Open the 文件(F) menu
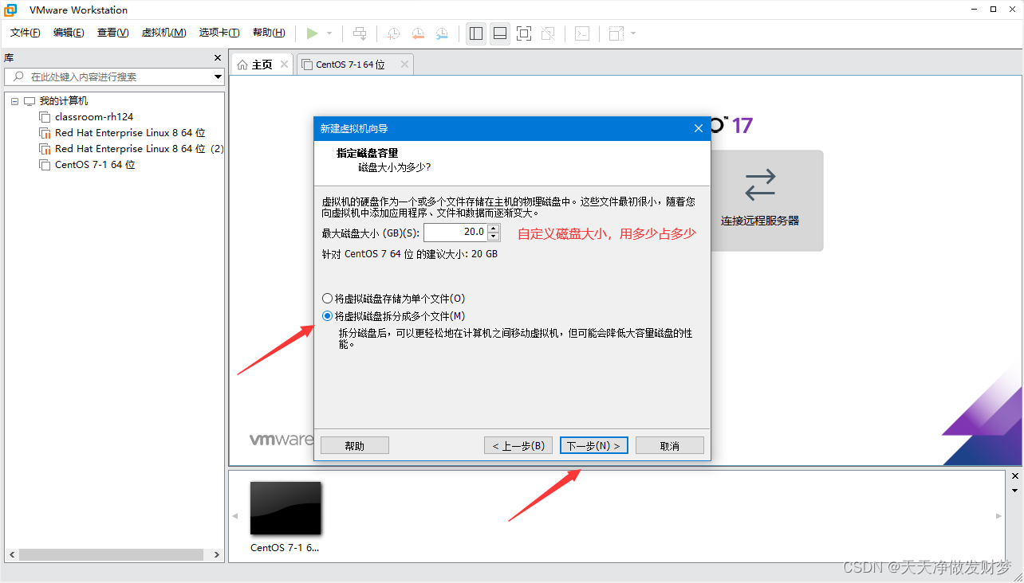 [x=26, y=33]
